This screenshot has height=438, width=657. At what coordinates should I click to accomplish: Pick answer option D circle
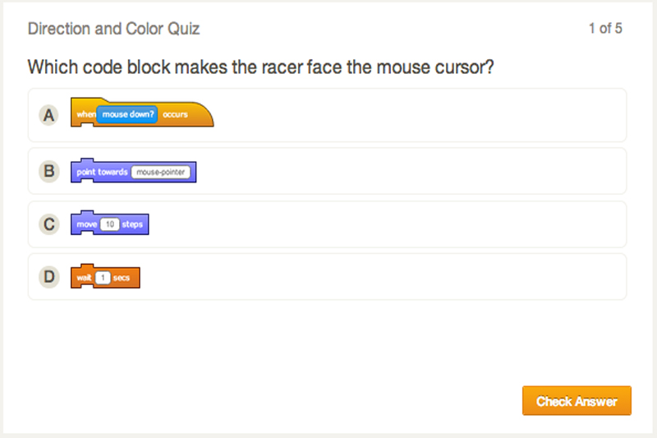click(x=49, y=277)
